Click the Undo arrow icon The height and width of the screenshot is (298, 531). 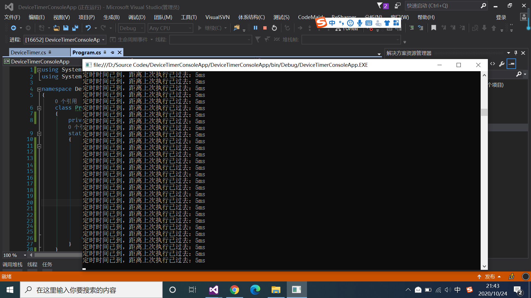click(88, 28)
